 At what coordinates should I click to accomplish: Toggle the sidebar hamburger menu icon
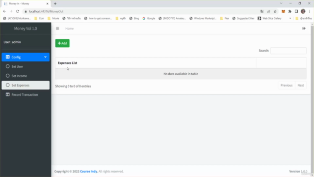pyautogui.click(x=57, y=29)
